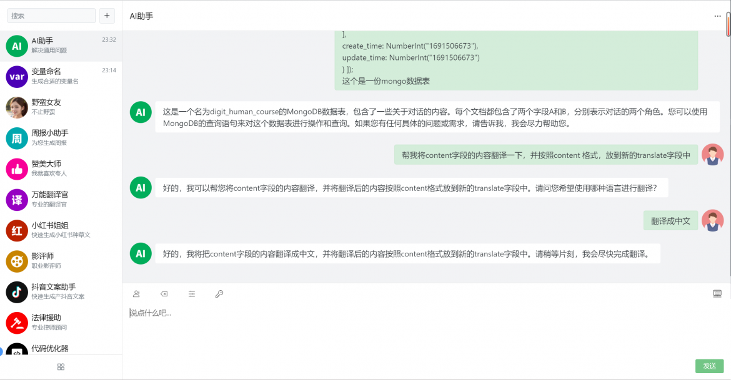Click the user avatar beside the 翻译成中文 message

(x=712, y=221)
